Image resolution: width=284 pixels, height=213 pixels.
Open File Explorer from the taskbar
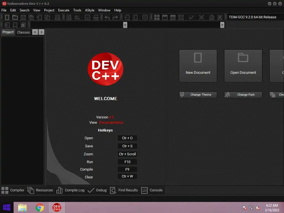tap(22, 207)
